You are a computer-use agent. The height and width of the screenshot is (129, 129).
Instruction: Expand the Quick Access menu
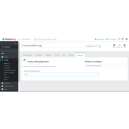click(26, 39)
